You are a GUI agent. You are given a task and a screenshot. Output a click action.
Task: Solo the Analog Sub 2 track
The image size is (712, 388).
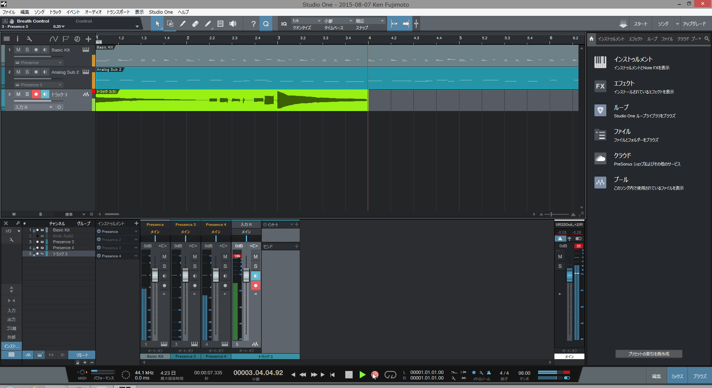[27, 72]
